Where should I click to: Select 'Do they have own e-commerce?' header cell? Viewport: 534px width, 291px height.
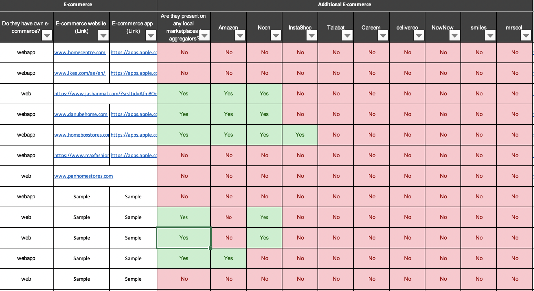coord(26,27)
